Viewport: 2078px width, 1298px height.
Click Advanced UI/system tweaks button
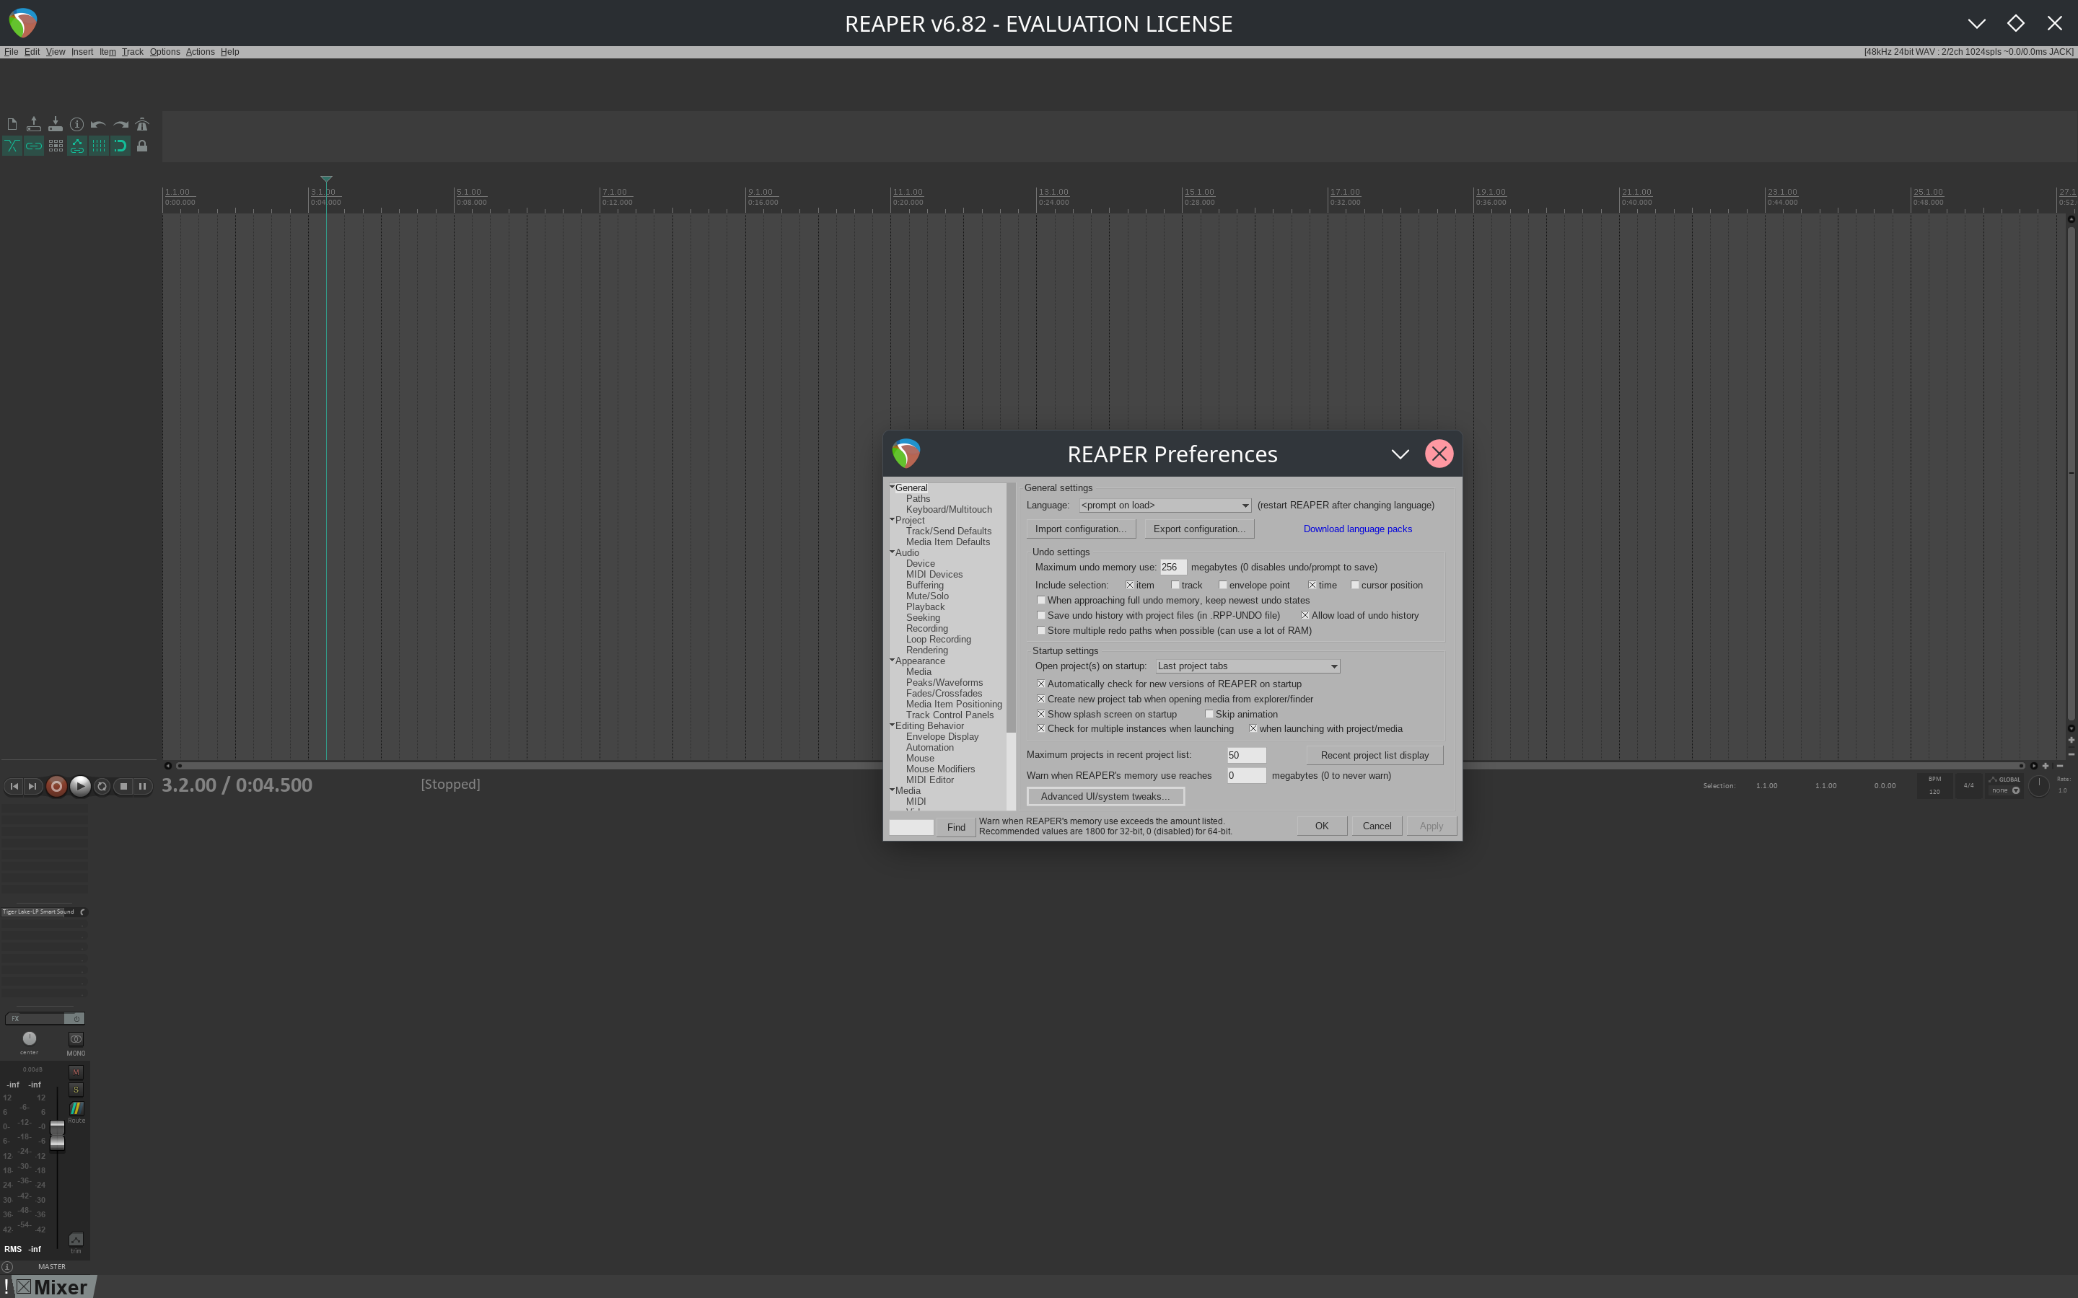(x=1104, y=797)
